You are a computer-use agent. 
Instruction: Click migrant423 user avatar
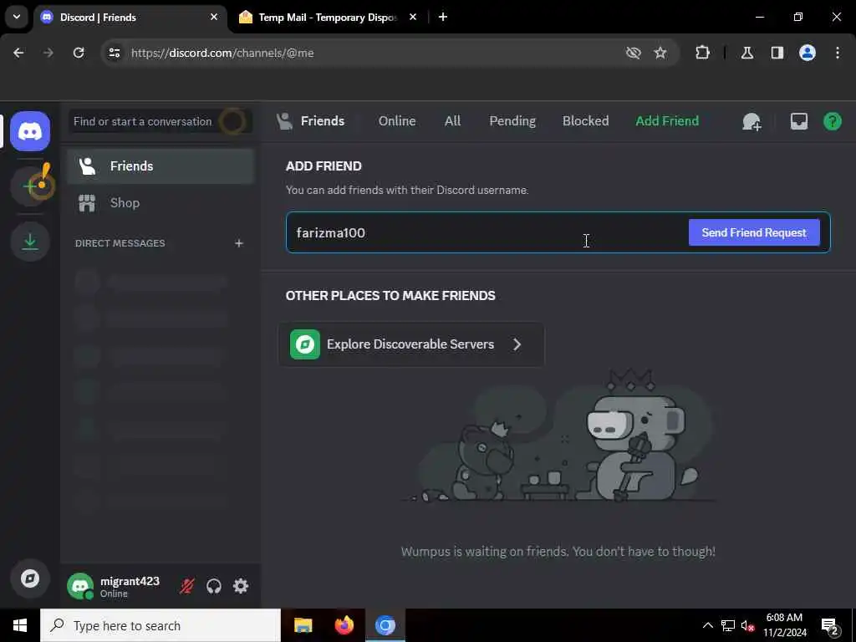pyautogui.click(x=80, y=586)
